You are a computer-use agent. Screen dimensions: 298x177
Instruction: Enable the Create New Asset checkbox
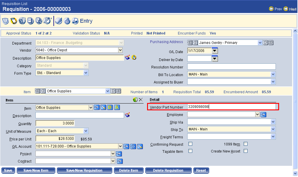pos(245,151)
